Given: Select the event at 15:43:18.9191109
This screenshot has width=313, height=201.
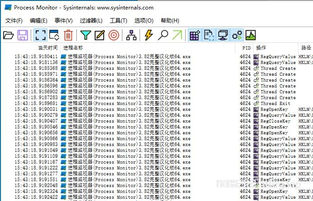Looking at the screenshot, I should [156, 156].
